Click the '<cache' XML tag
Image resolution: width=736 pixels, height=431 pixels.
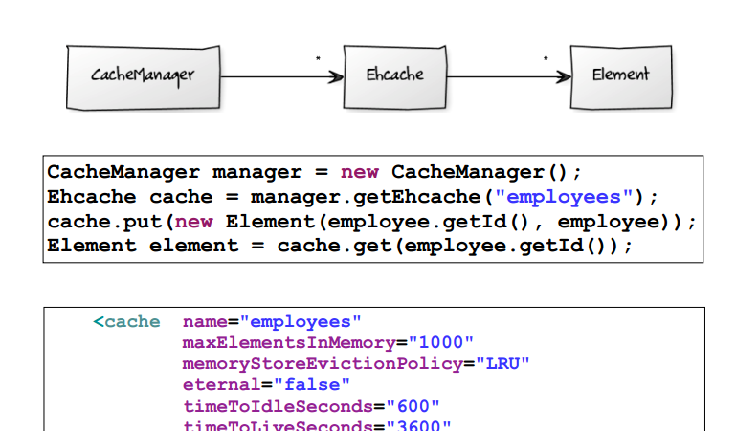point(126,322)
